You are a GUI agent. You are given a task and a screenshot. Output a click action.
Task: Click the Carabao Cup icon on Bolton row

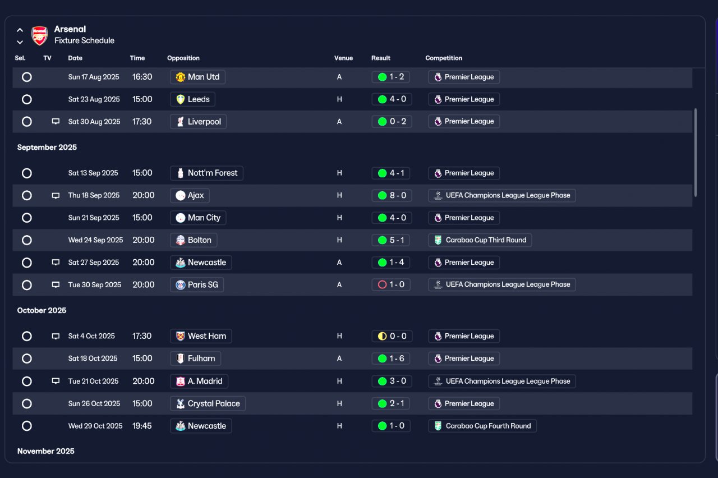(x=438, y=240)
